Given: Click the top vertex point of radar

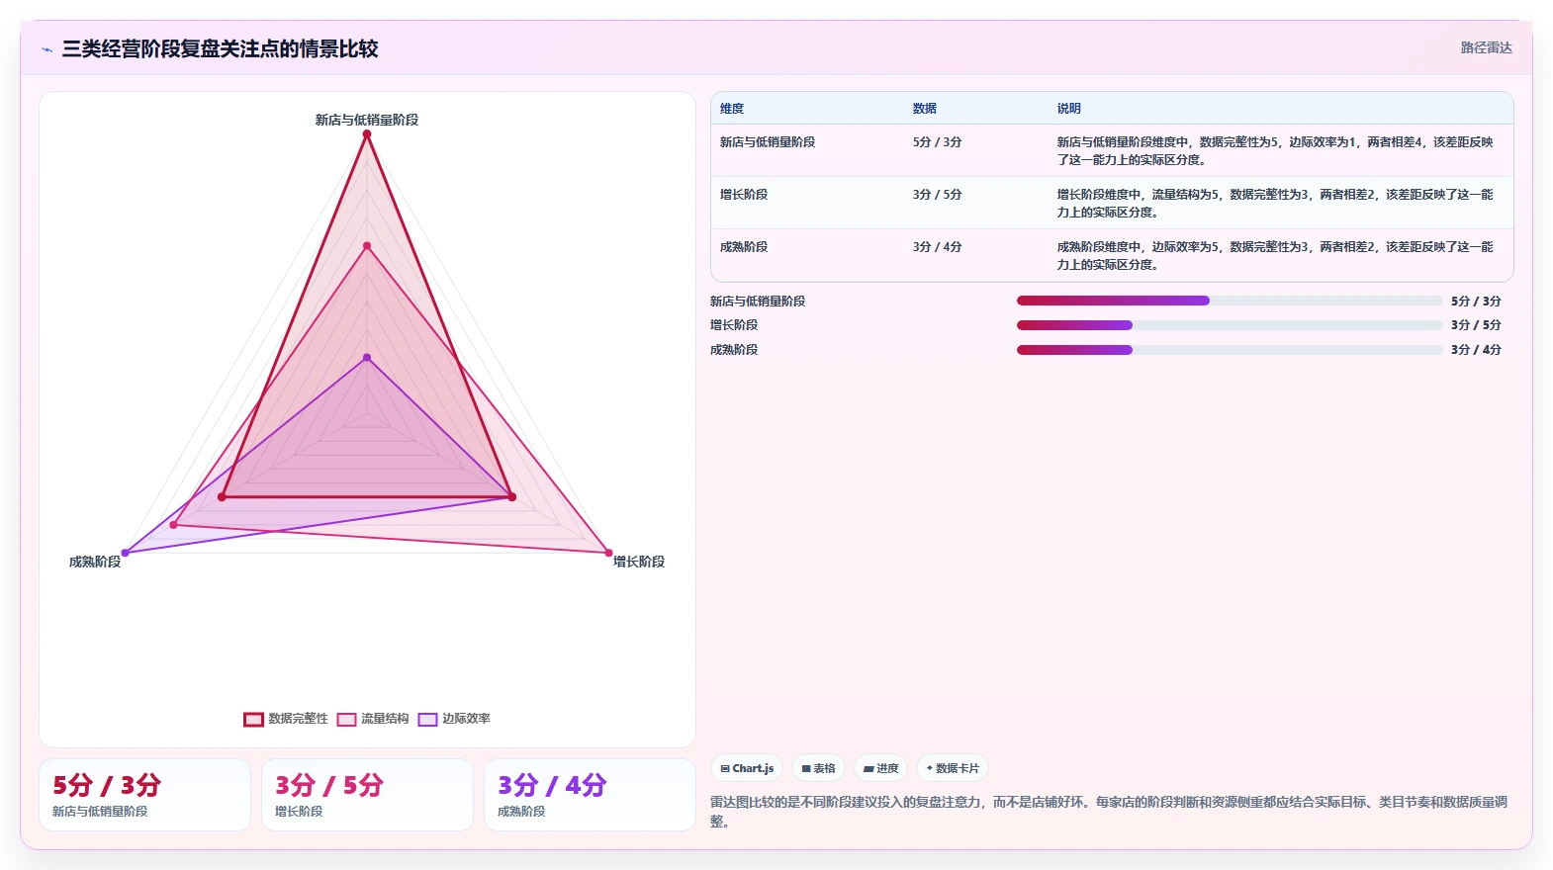Looking at the screenshot, I should [x=367, y=134].
